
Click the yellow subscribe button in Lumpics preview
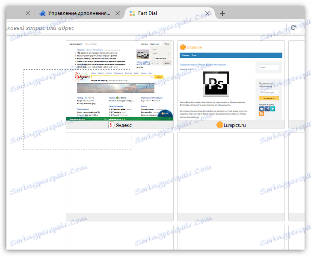click(269, 98)
